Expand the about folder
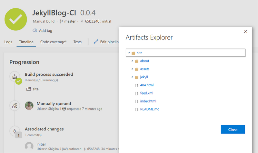This screenshot has height=153, width=258. click(132, 61)
